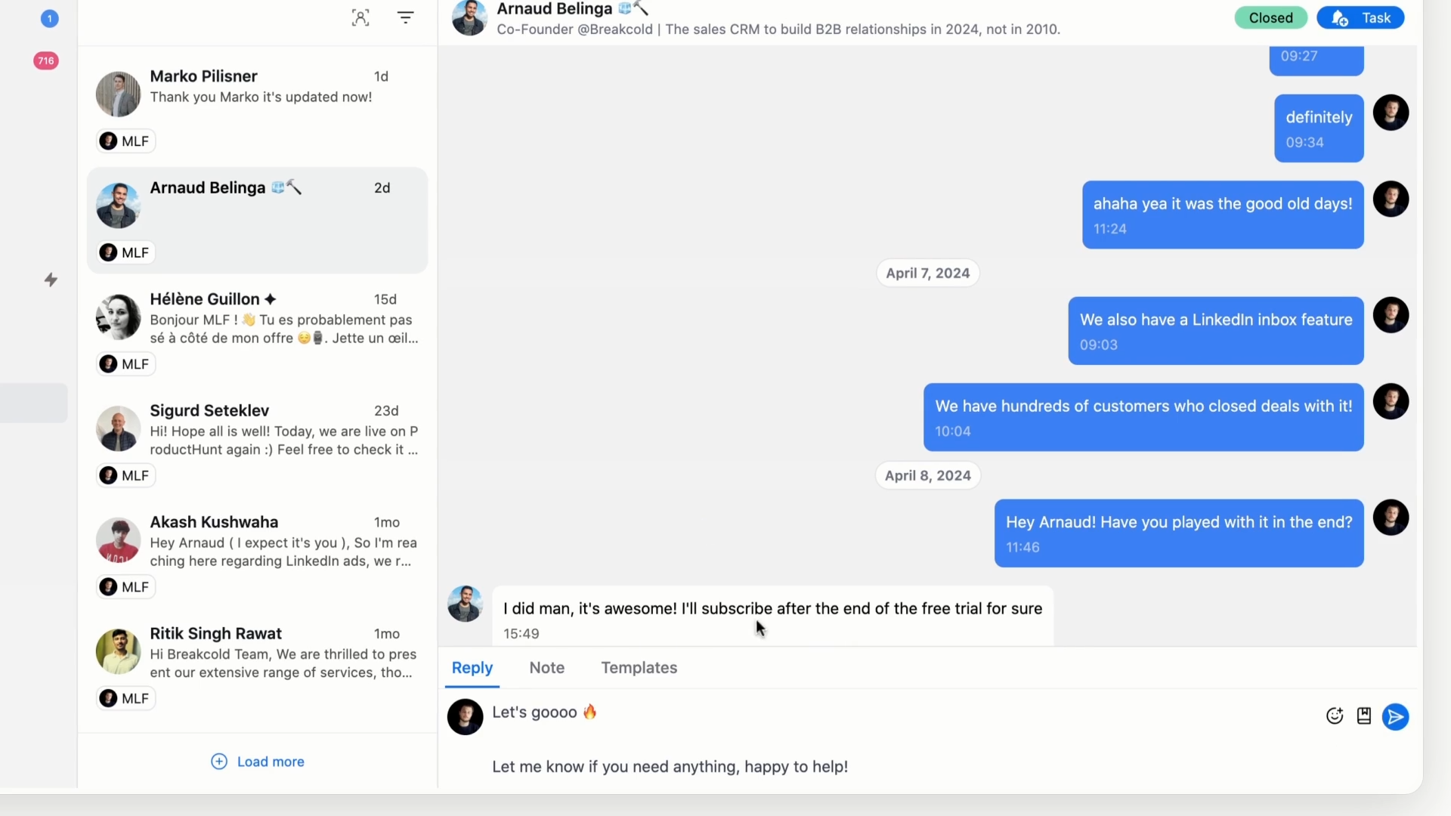The height and width of the screenshot is (816, 1451).
Task: Create a Task for this conversation
Action: pyautogui.click(x=1361, y=17)
